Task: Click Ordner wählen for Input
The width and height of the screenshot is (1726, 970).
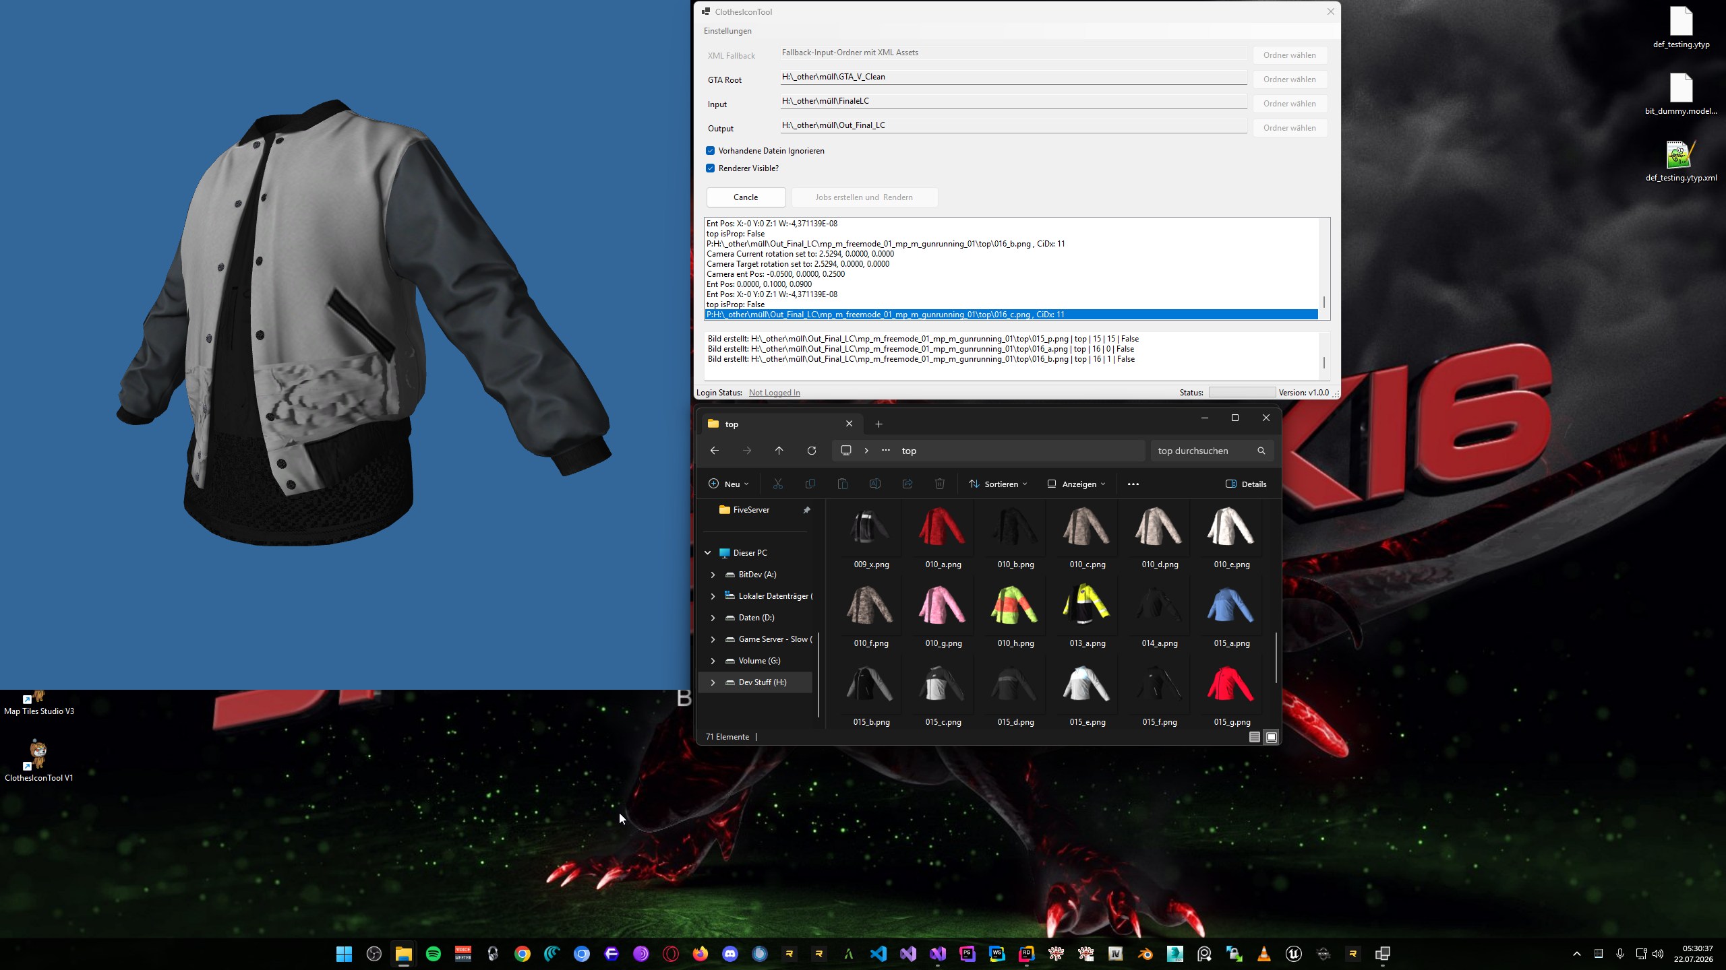Action: (1290, 104)
